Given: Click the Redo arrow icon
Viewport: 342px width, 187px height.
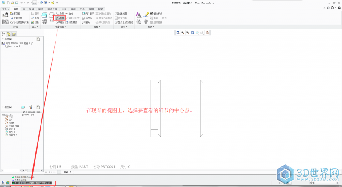Looking at the screenshot, I should 28,3.
